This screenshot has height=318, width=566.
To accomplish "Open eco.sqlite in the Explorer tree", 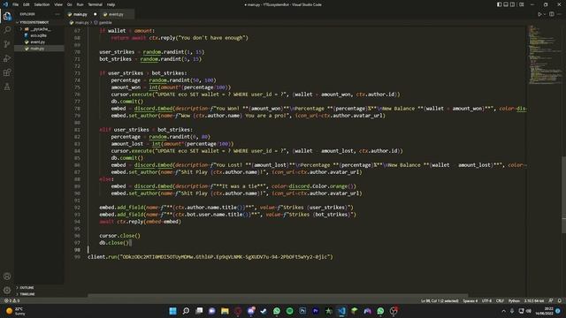I will point(38,35).
